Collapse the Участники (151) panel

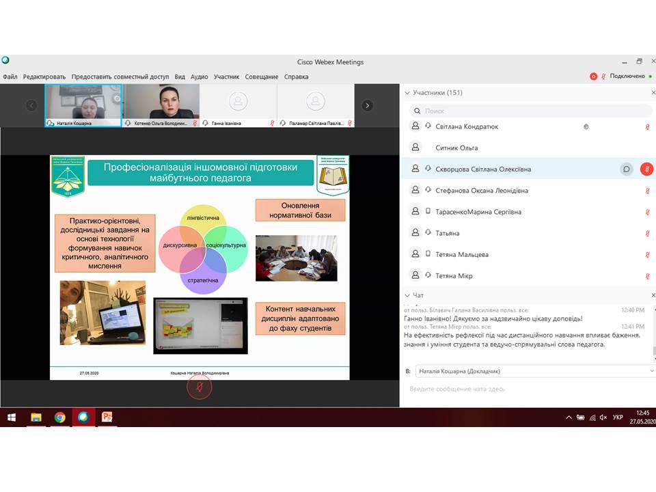coord(407,92)
